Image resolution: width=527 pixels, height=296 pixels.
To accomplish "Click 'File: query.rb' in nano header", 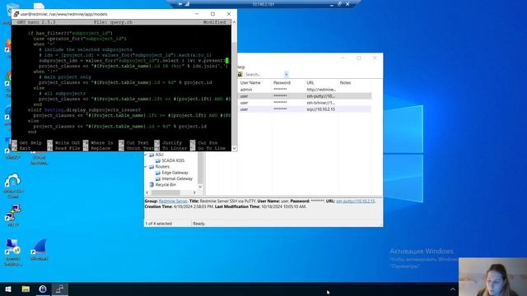I will click(113, 22).
